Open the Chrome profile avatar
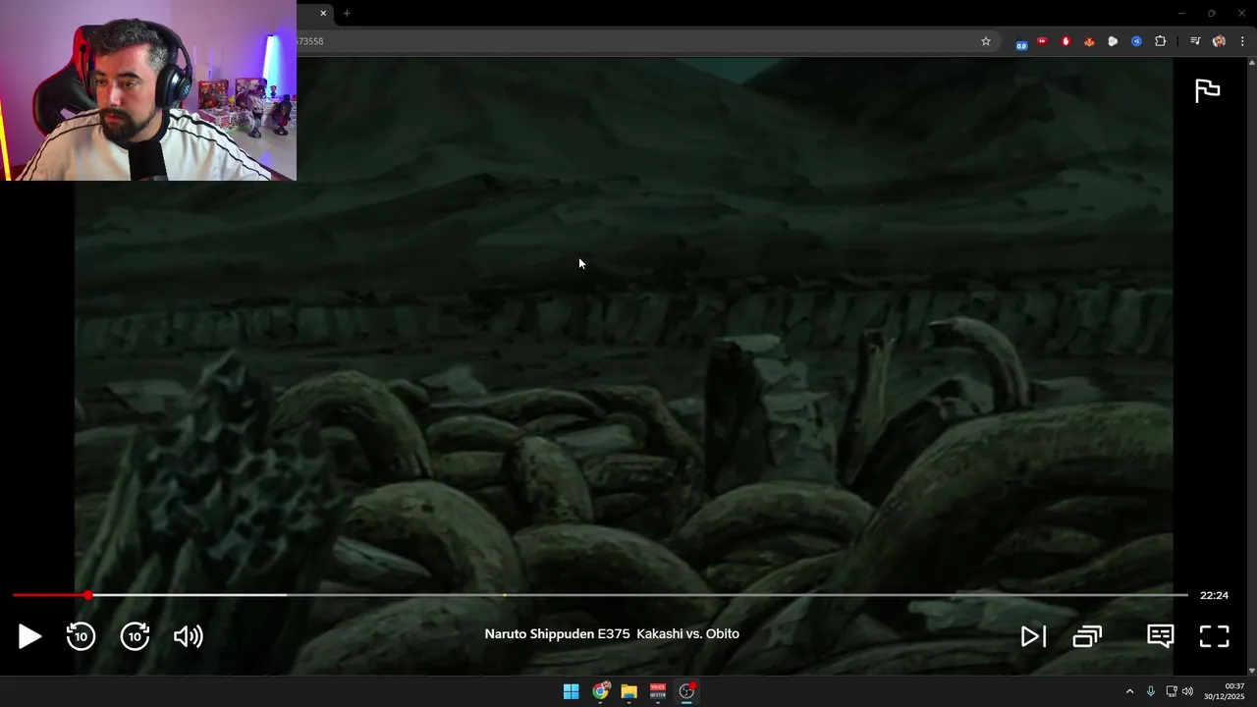The image size is (1257, 707). tap(1219, 41)
